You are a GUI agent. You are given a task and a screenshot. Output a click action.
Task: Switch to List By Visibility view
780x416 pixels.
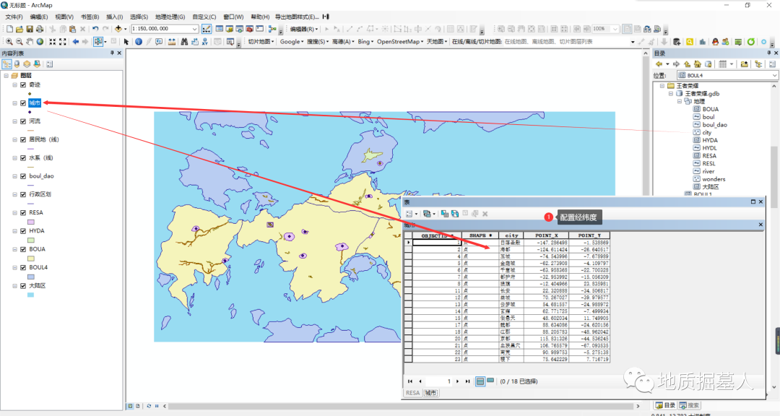[x=27, y=64]
